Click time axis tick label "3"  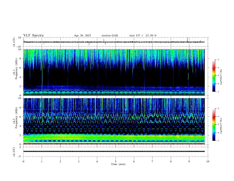79,161
